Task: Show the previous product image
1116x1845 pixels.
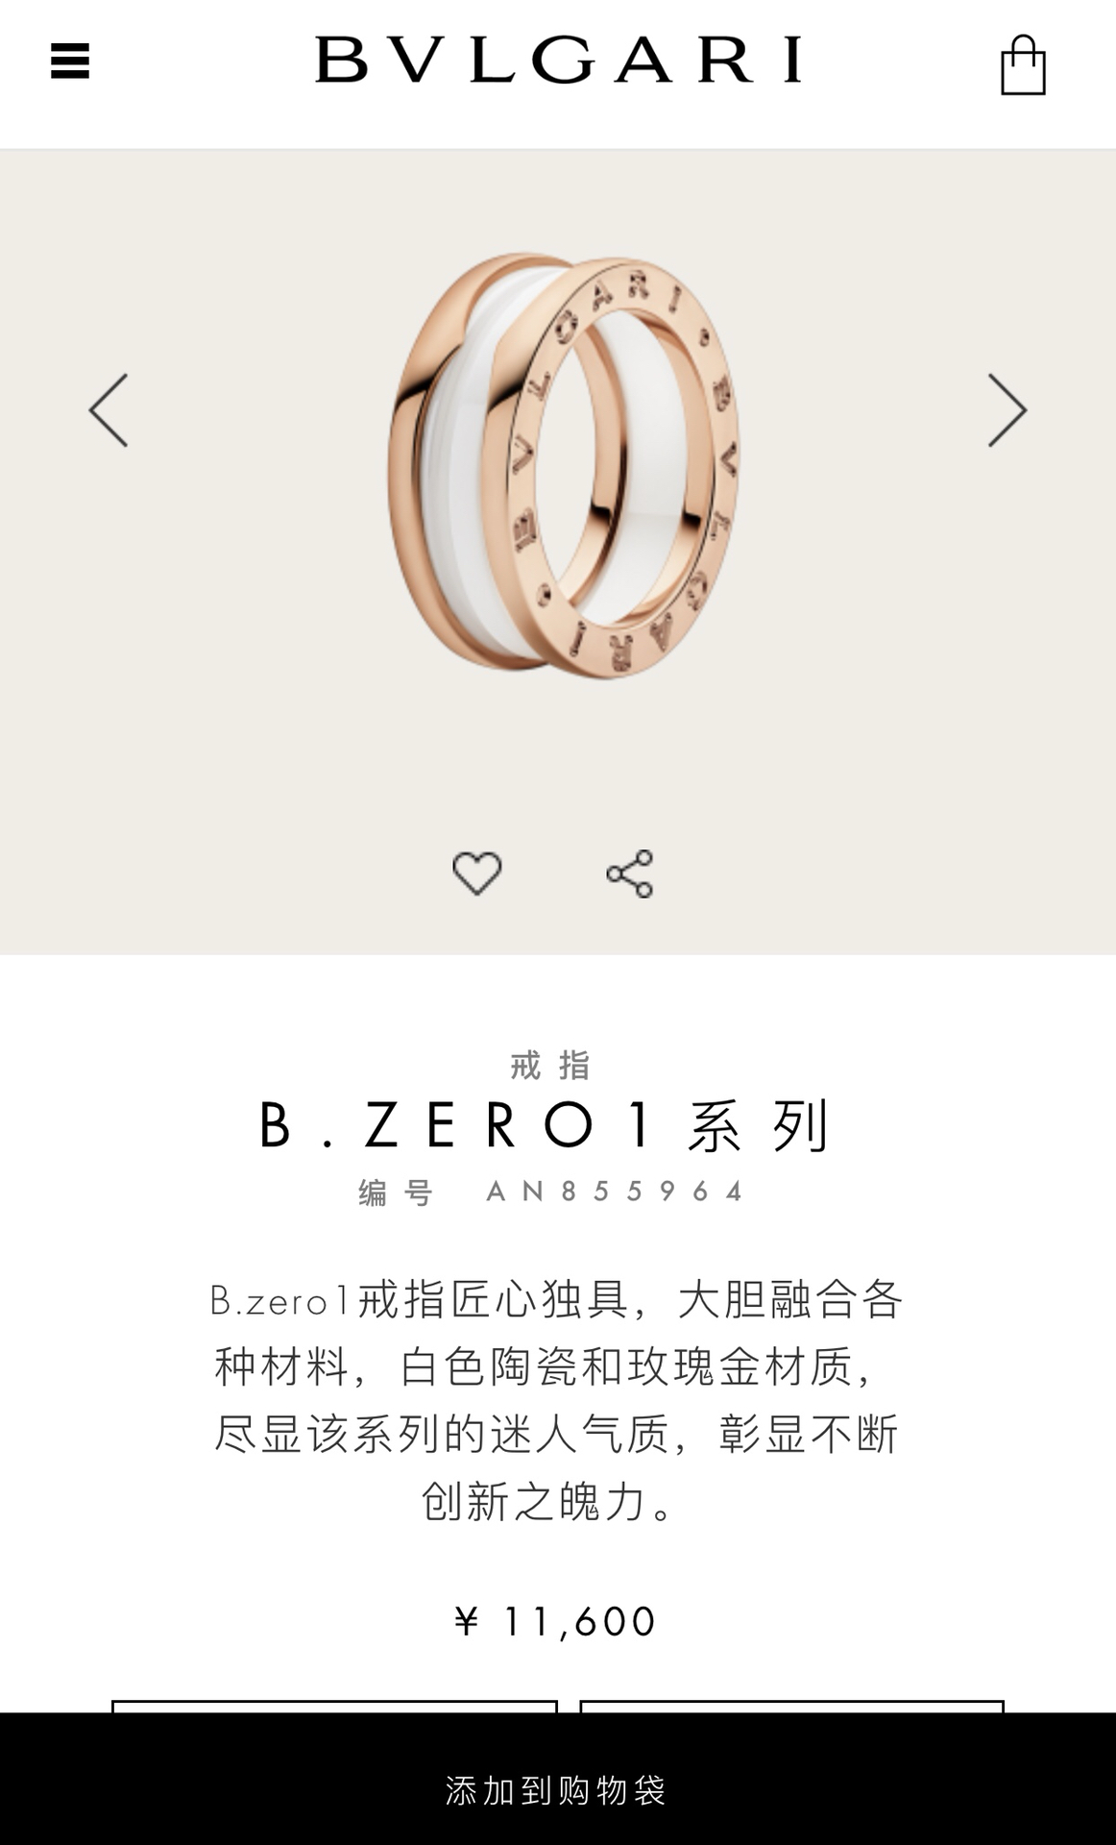Action: [x=109, y=410]
